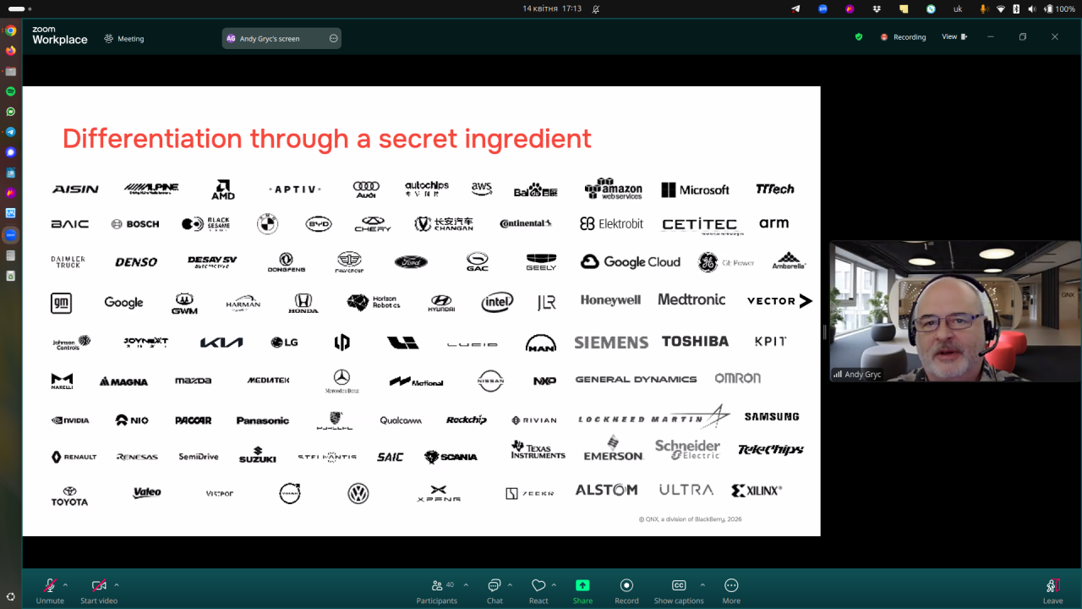This screenshot has width=1082, height=609.
Task: Open the More options ellipsis
Action: pos(731,585)
